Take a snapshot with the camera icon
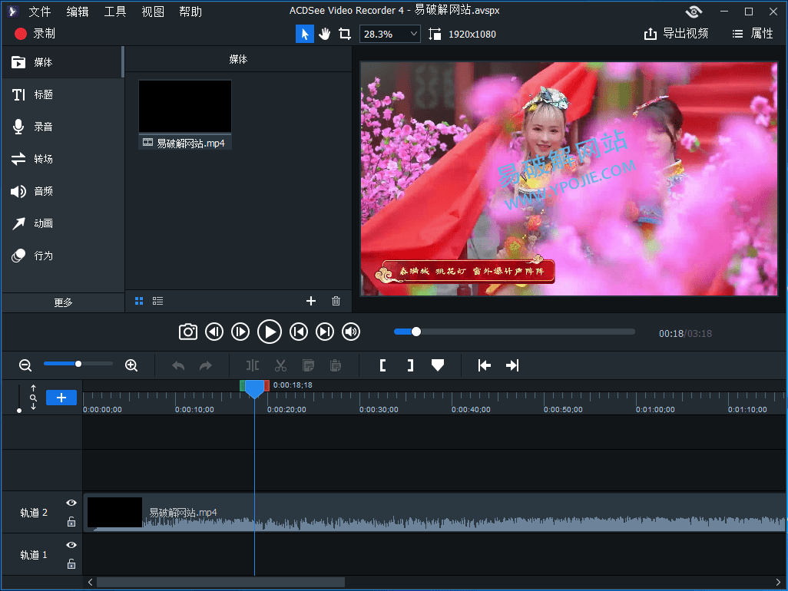This screenshot has height=591, width=788. 188,332
